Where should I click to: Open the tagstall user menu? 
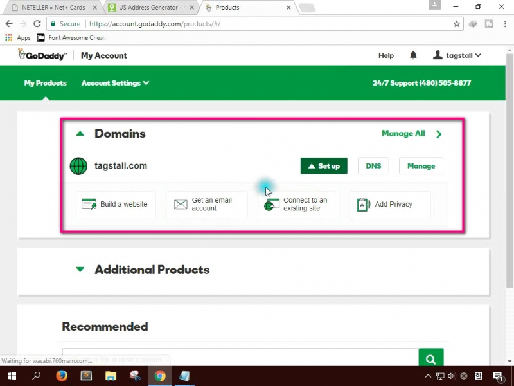457,55
